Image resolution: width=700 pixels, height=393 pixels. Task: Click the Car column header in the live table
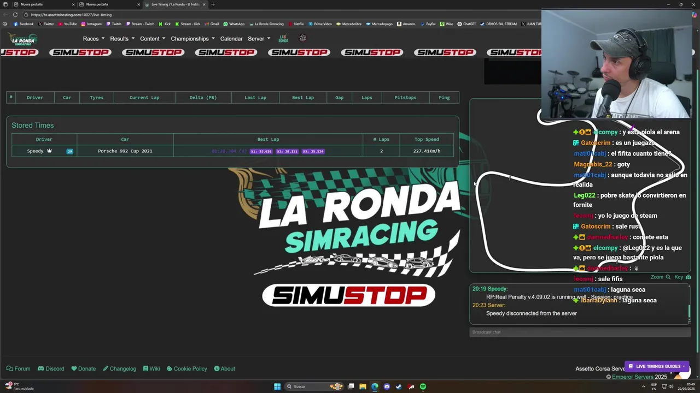tap(67, 98)
